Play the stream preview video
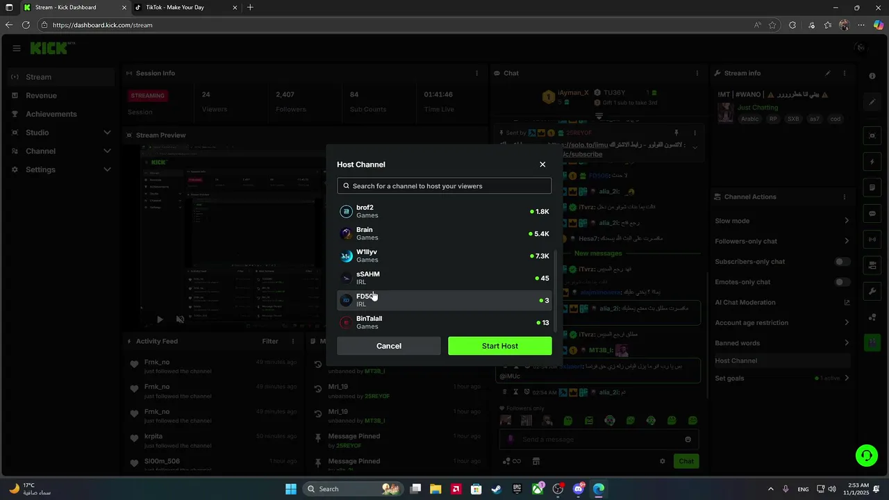The width and height of the screenshot is (889, 500). coord(160,319)
